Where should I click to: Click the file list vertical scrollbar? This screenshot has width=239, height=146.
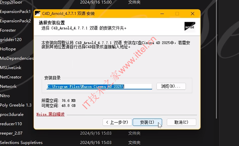coord(216,59)
